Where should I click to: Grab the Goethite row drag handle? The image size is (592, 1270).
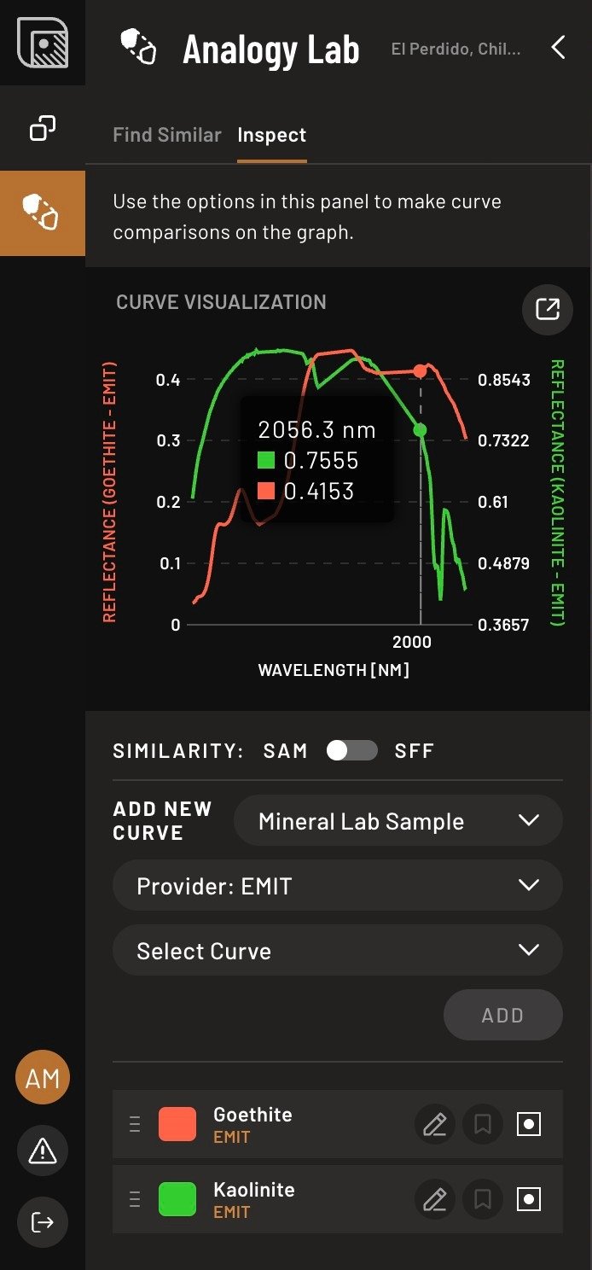pos(134,1125)
